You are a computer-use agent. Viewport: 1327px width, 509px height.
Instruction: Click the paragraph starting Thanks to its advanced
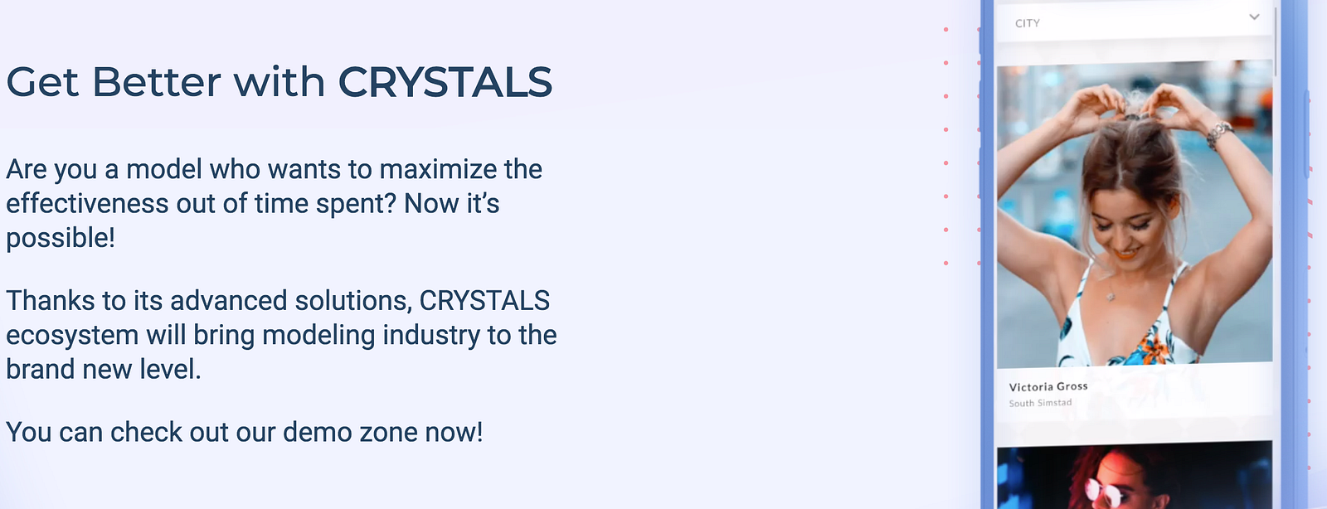(281, 335)
